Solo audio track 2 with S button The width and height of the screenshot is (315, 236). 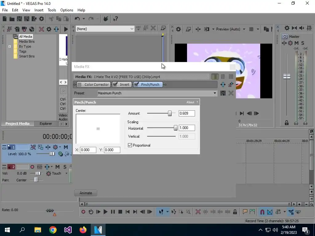65,167
